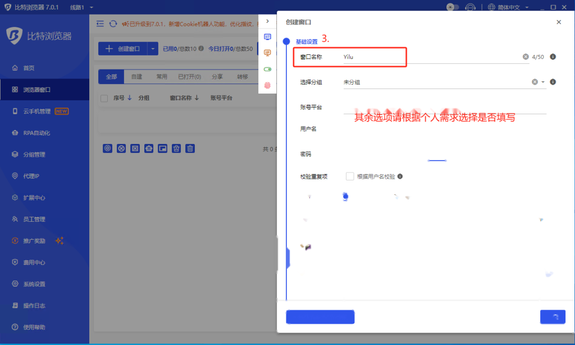
Task: Collapse the sidebar with the menu fold icon
Action: [100, 24]
